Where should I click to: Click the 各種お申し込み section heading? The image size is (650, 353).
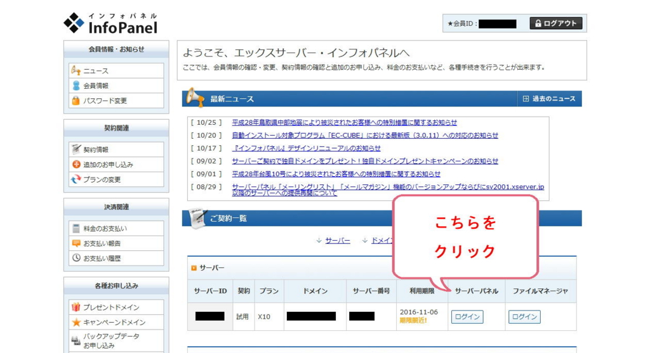pyautogui.click(x=116, y=286)
